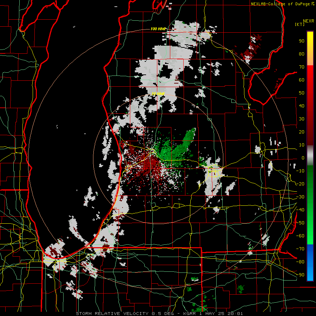Click the positive 30 scale value

click(302, 119)
